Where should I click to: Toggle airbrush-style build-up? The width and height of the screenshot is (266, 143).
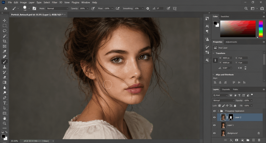[x=118, y=9]
